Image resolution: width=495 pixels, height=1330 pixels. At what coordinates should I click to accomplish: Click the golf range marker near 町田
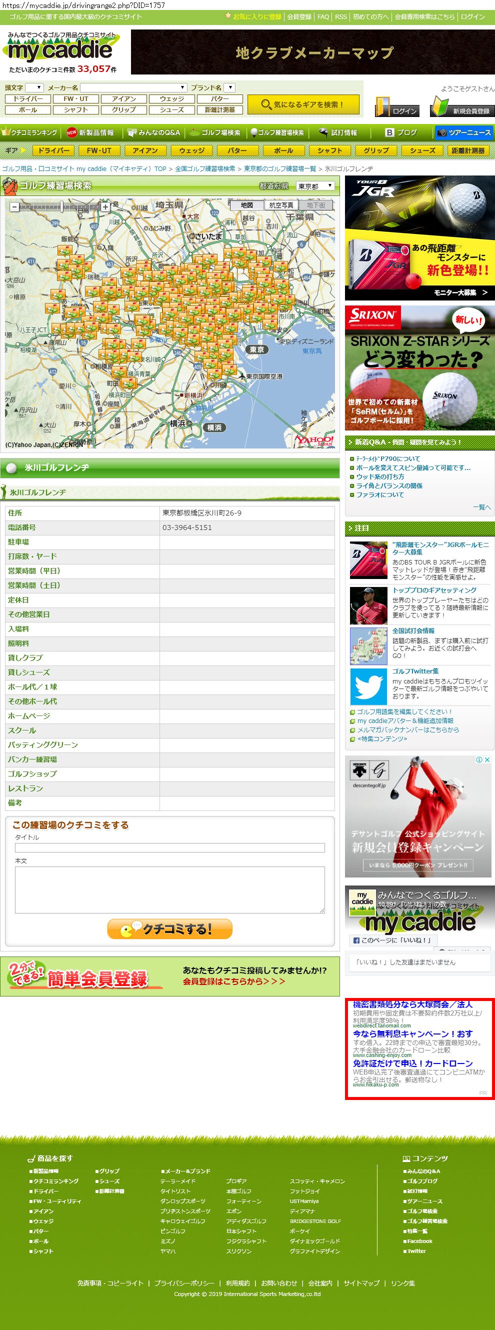(128, 382)
